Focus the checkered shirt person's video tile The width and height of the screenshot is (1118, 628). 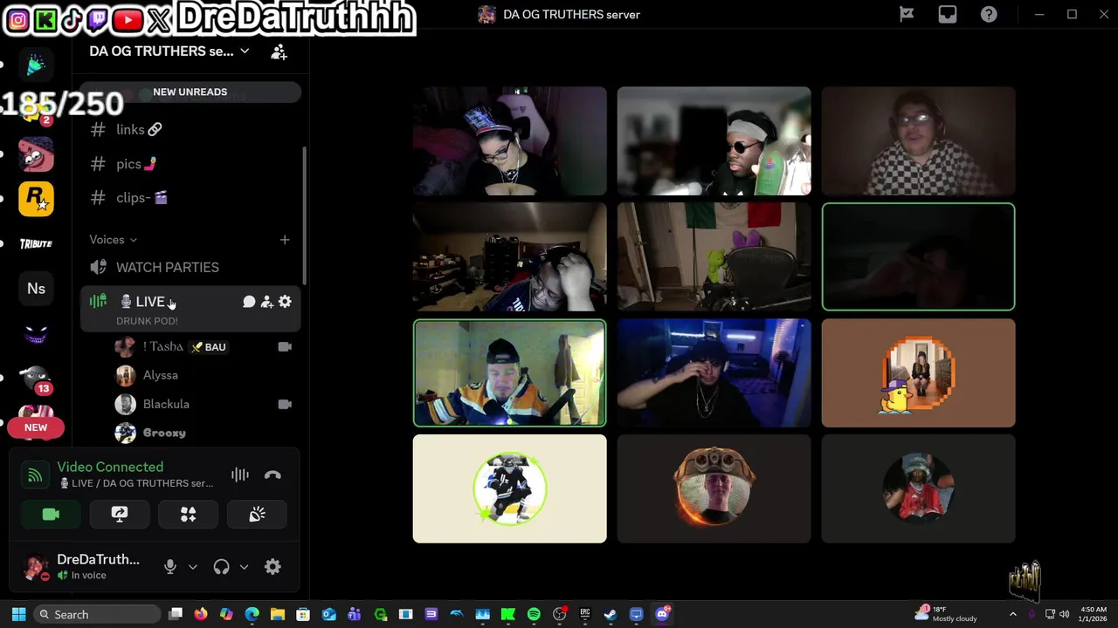point(918,140)
